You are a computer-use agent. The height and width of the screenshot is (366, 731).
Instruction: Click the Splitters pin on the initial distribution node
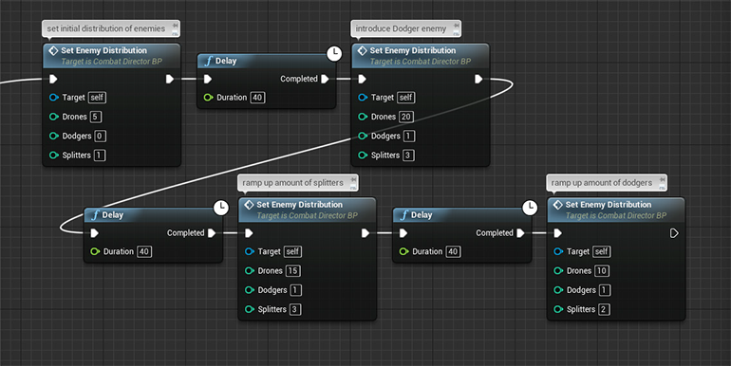(x=53, y=156)
